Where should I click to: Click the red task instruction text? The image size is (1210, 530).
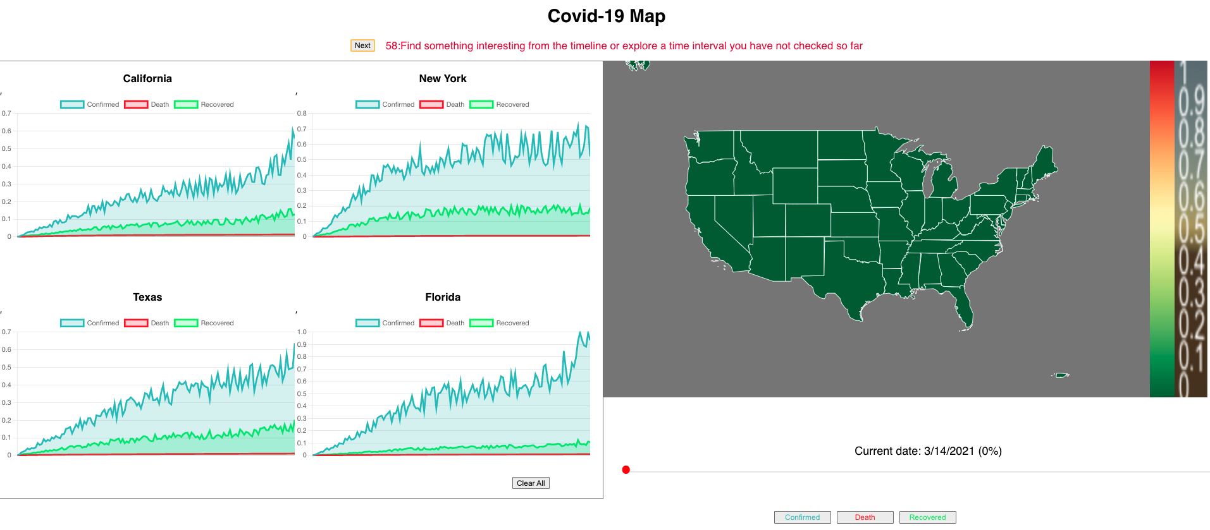pyautogui.click(x=624, y=45)
